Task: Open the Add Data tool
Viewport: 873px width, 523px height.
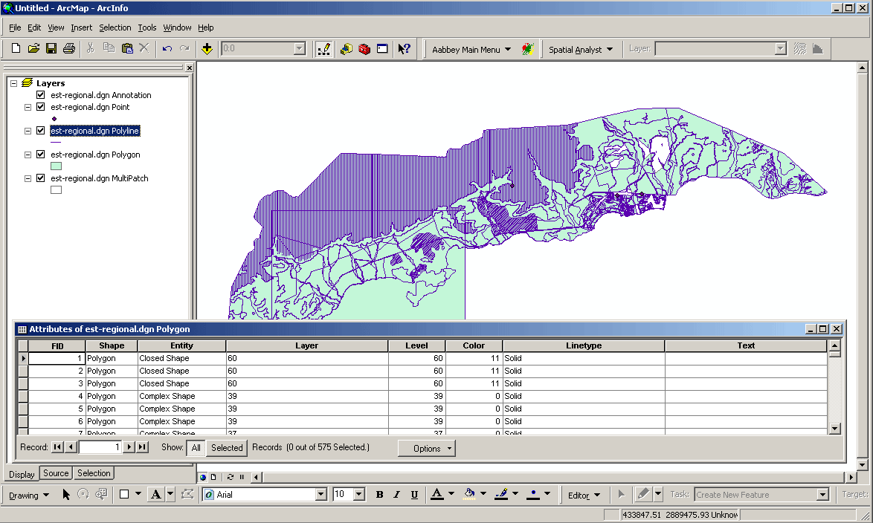Action: (x=207, y=48)
